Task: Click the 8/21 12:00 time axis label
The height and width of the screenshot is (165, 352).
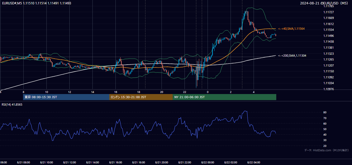Action: (x=70, y=163)
